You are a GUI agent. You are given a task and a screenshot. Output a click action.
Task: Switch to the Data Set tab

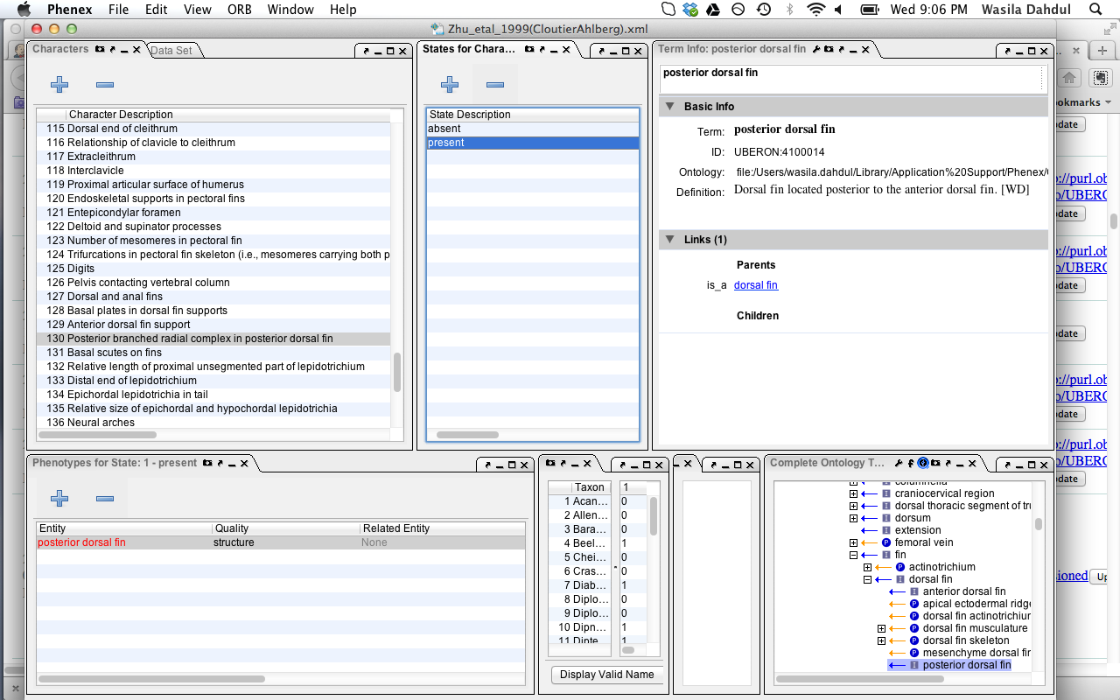(x=171, y=51)
